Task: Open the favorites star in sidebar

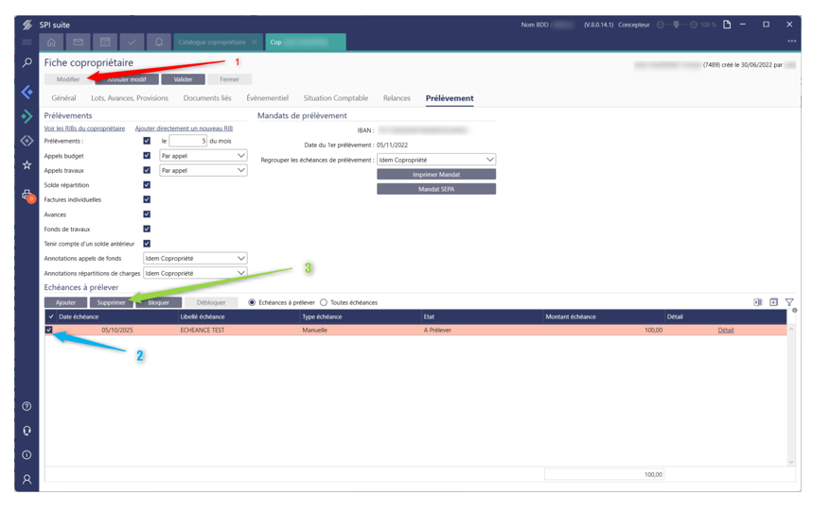Action: 26,165
